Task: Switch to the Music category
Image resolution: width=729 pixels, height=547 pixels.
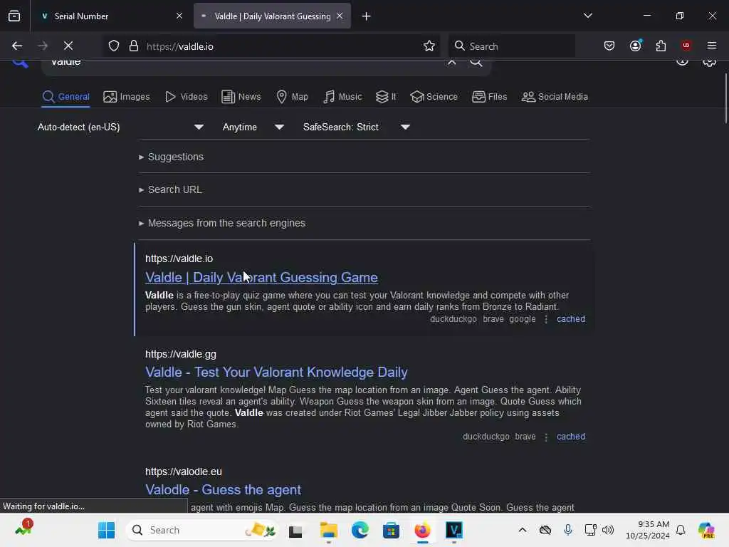Action: tap(342, 97)
